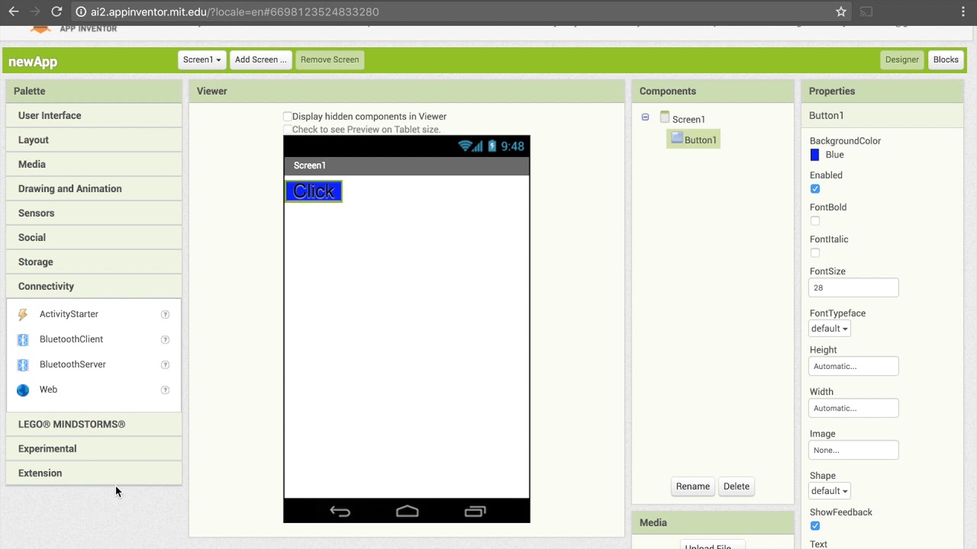Image resolution: width=977 pixels, height=549 pixels.
Task: Click the Screen1 icon in Components tree
Action: [x=665, y=118]
